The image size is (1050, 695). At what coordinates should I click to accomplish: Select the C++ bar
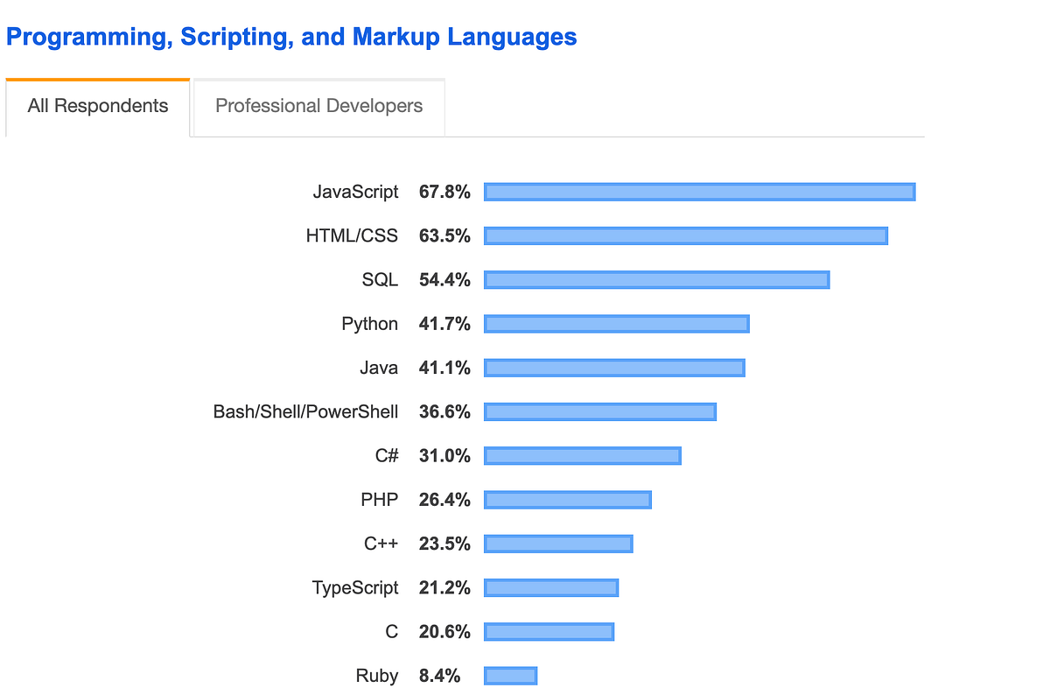click(559, 543)
